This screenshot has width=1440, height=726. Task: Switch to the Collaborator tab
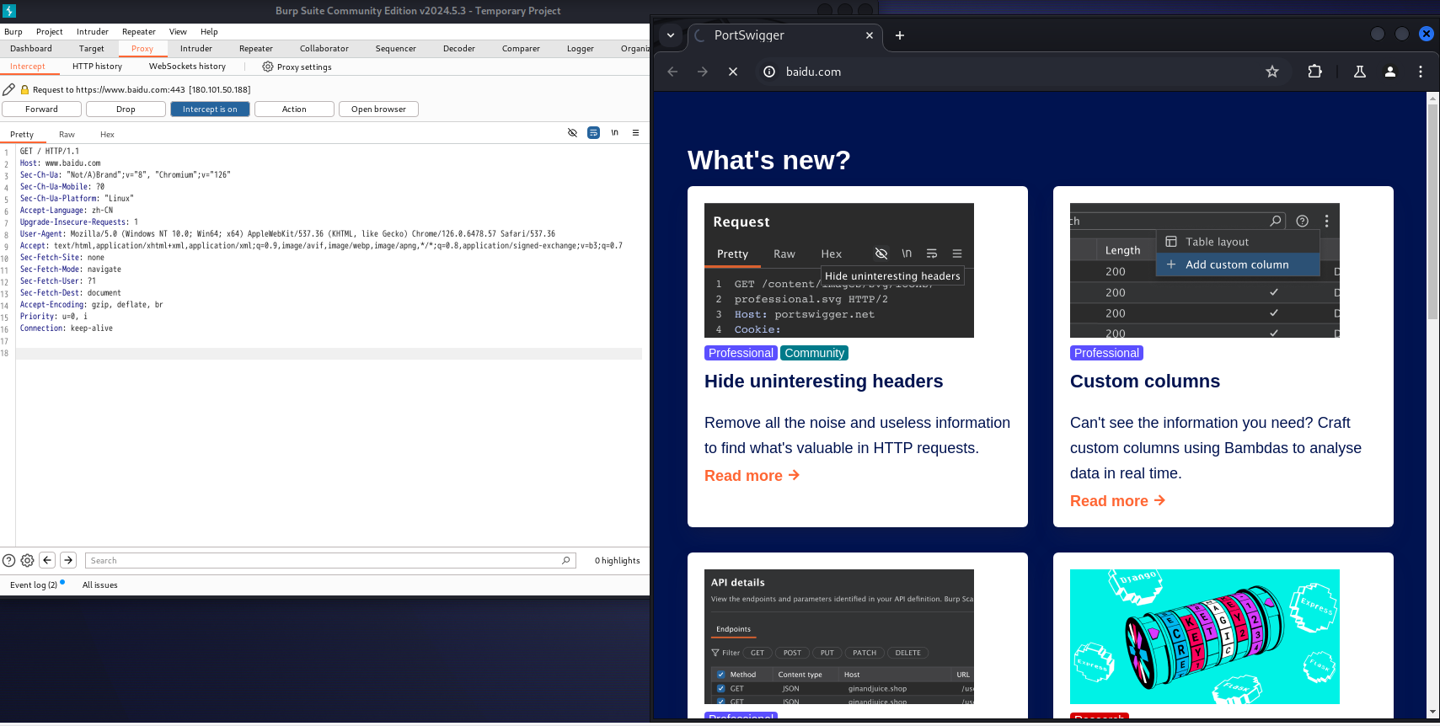(x=324, y=49)
